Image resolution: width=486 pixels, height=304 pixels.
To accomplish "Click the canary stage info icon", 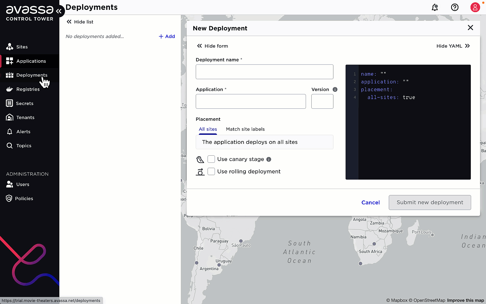I will tap(269, 159).
